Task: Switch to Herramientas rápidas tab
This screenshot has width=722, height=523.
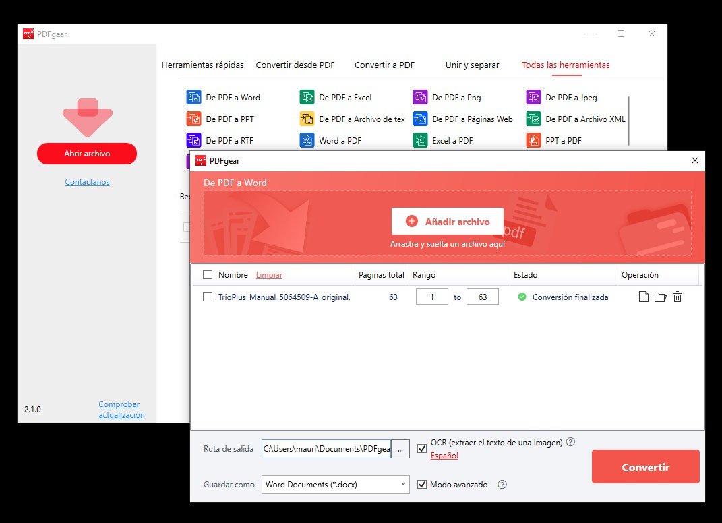Action: [203, 65]
